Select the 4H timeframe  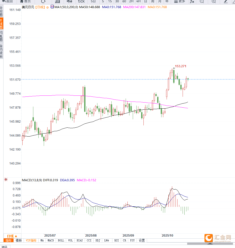[x=138, y=2]
